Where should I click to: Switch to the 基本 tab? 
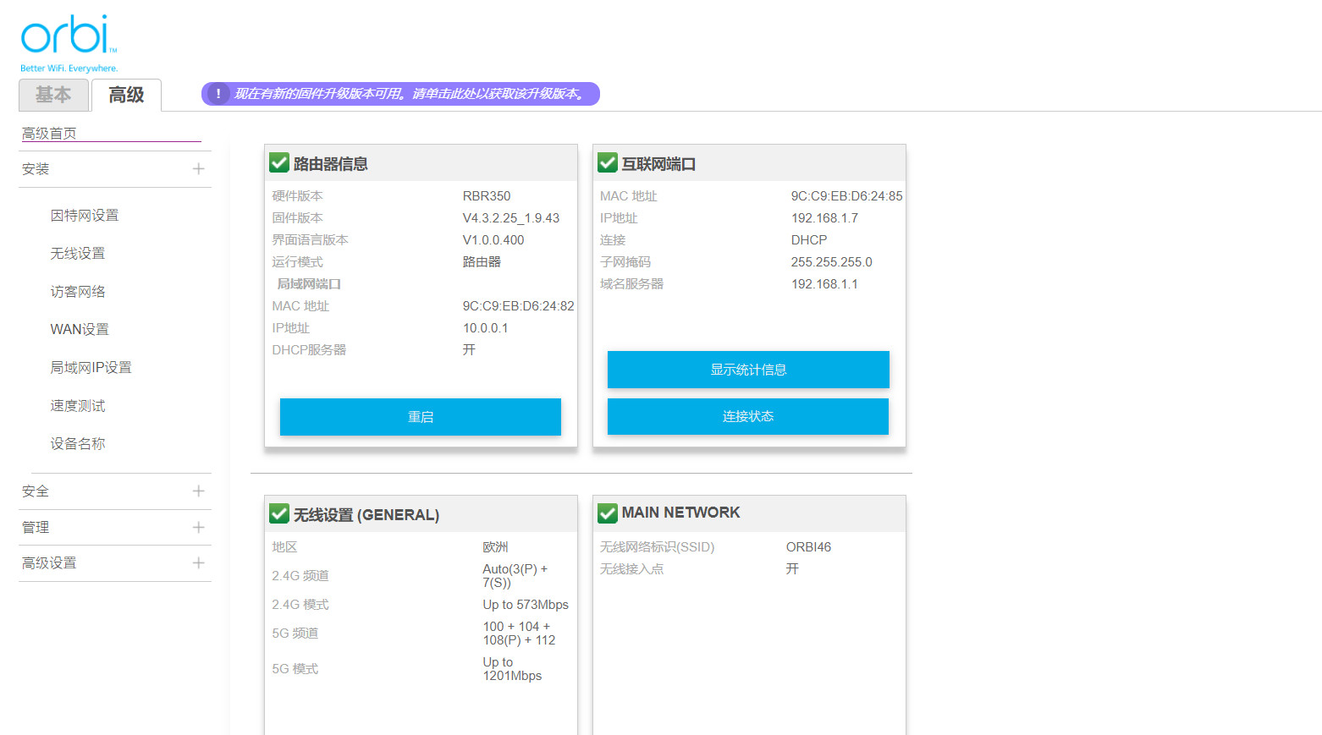52,95
